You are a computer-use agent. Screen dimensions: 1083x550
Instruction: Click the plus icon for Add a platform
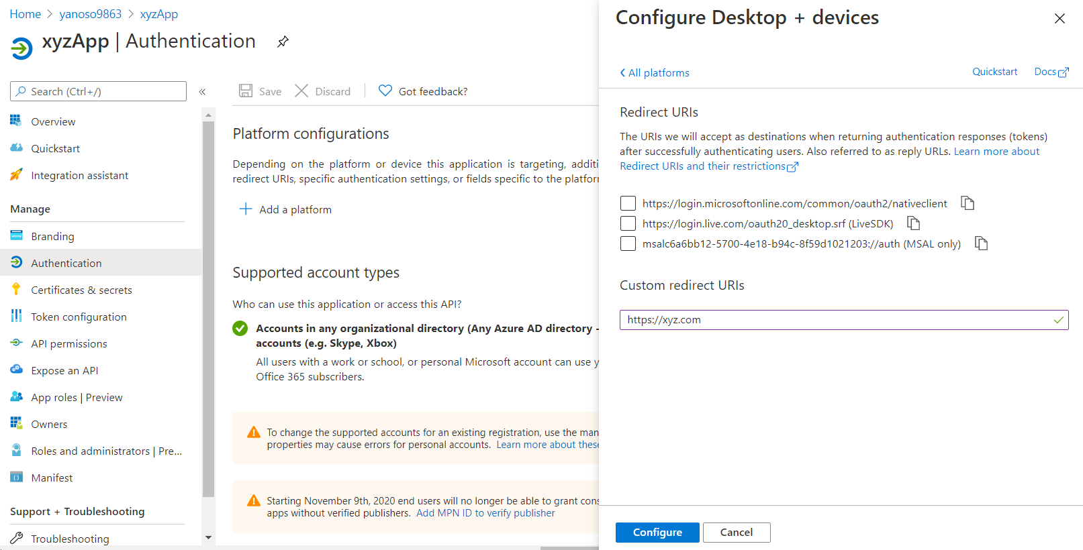(246, 209)
